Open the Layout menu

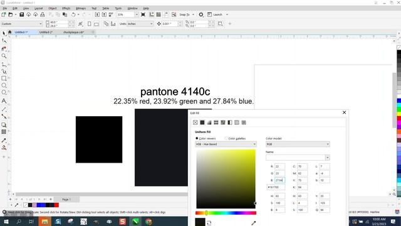click(x=39, y=8)
